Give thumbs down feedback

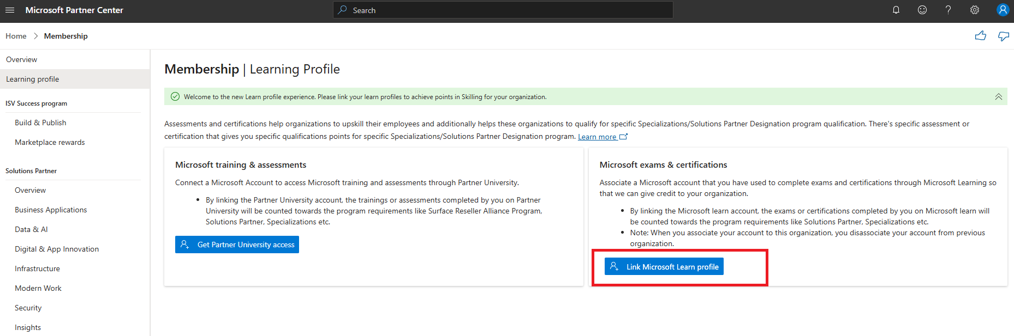tap(1004, 36)
